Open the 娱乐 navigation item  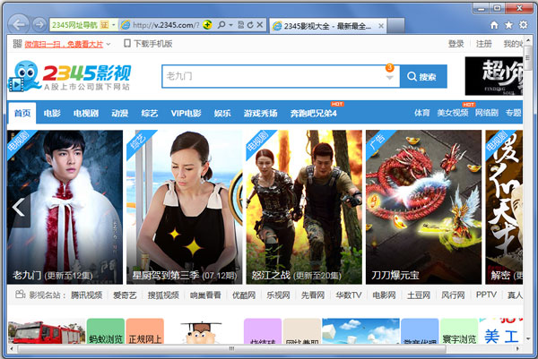click(x=222, y=113)
